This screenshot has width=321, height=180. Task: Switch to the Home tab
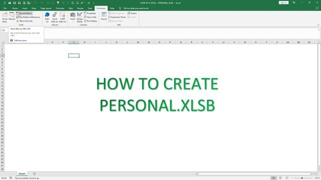[x=15, y=8]
